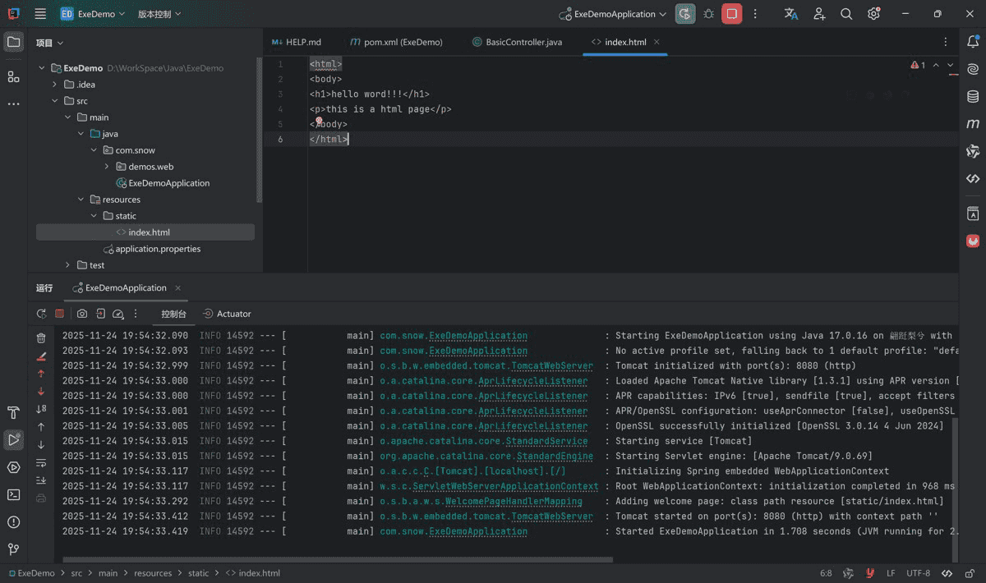Image resolution: width=986 pixels, height=583 pixels.
Task: Open Search Everywhere magnifier
Action: tap(846, 14)
